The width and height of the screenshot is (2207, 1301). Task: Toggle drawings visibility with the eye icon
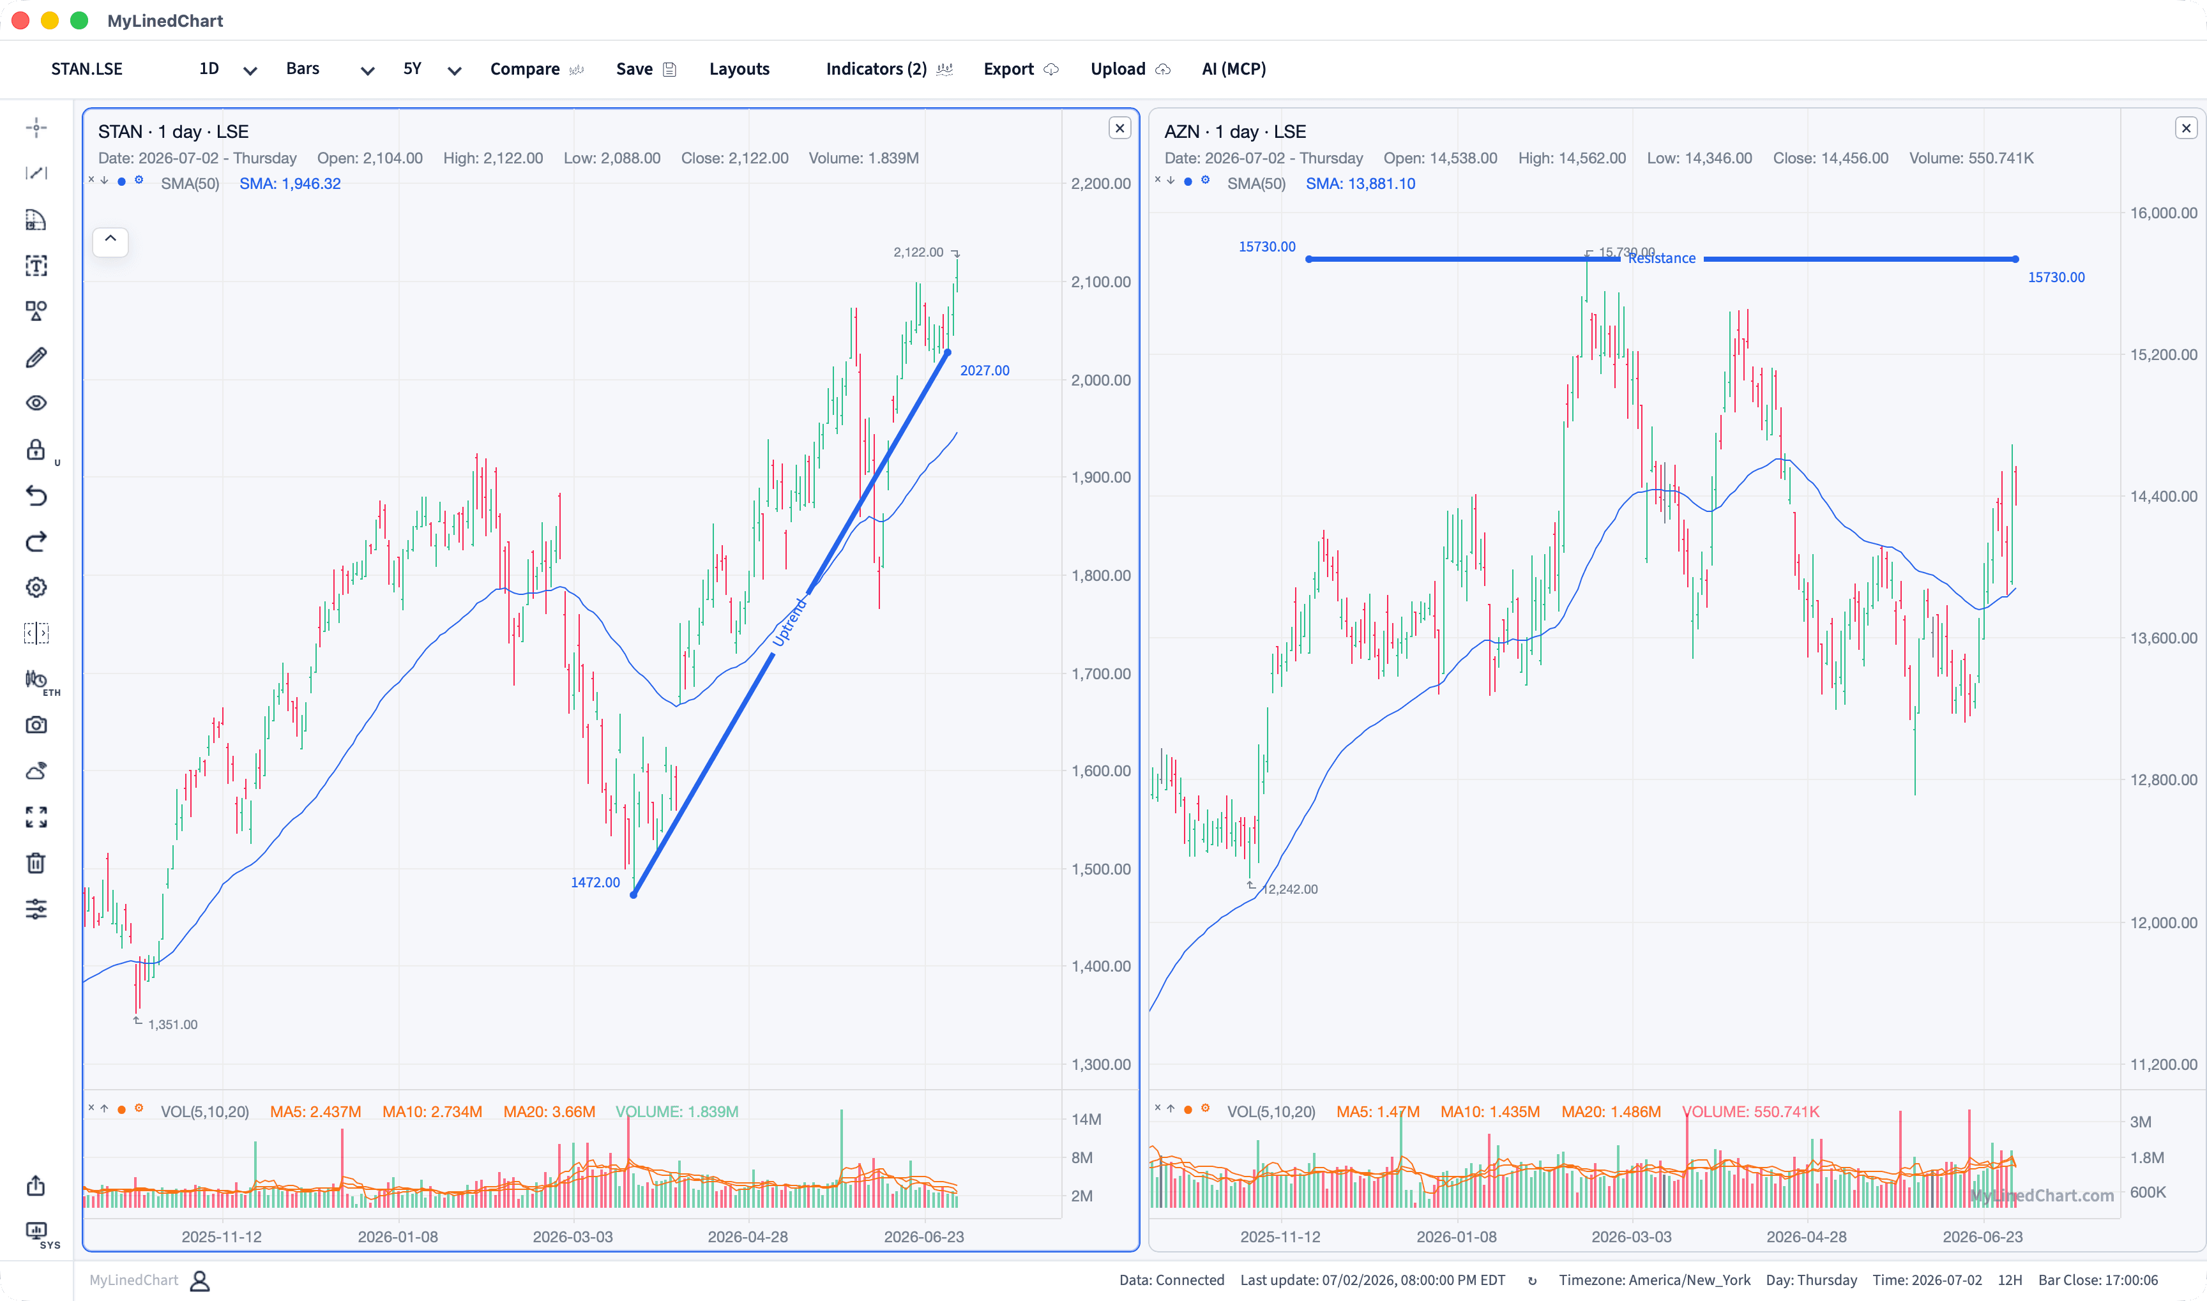point(36,403)
